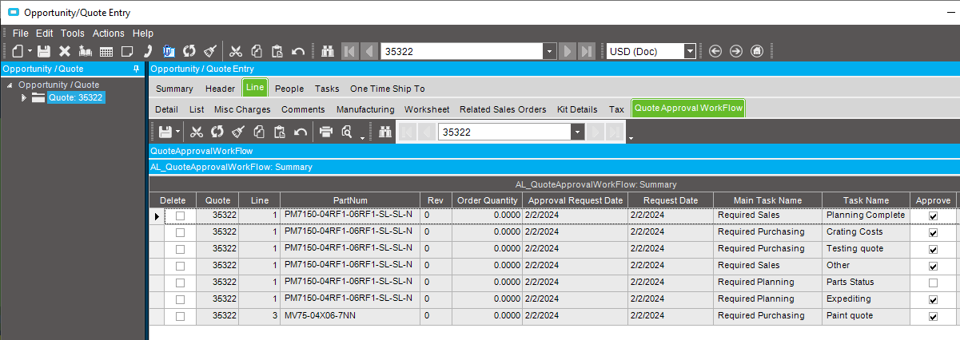Open the New icon dropdown arrow
Screen dimensions: 960x340
[29, 52]
